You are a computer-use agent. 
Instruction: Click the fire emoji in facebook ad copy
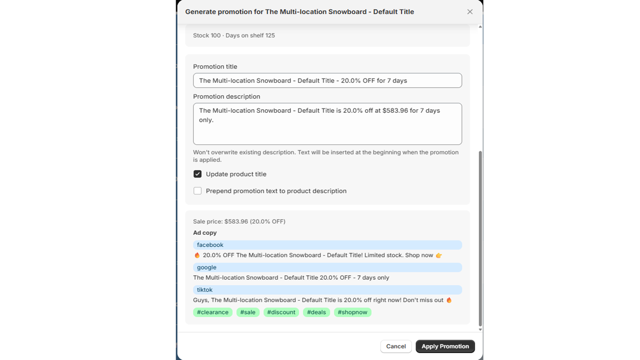pyautogui.click(x=197, y=255)
